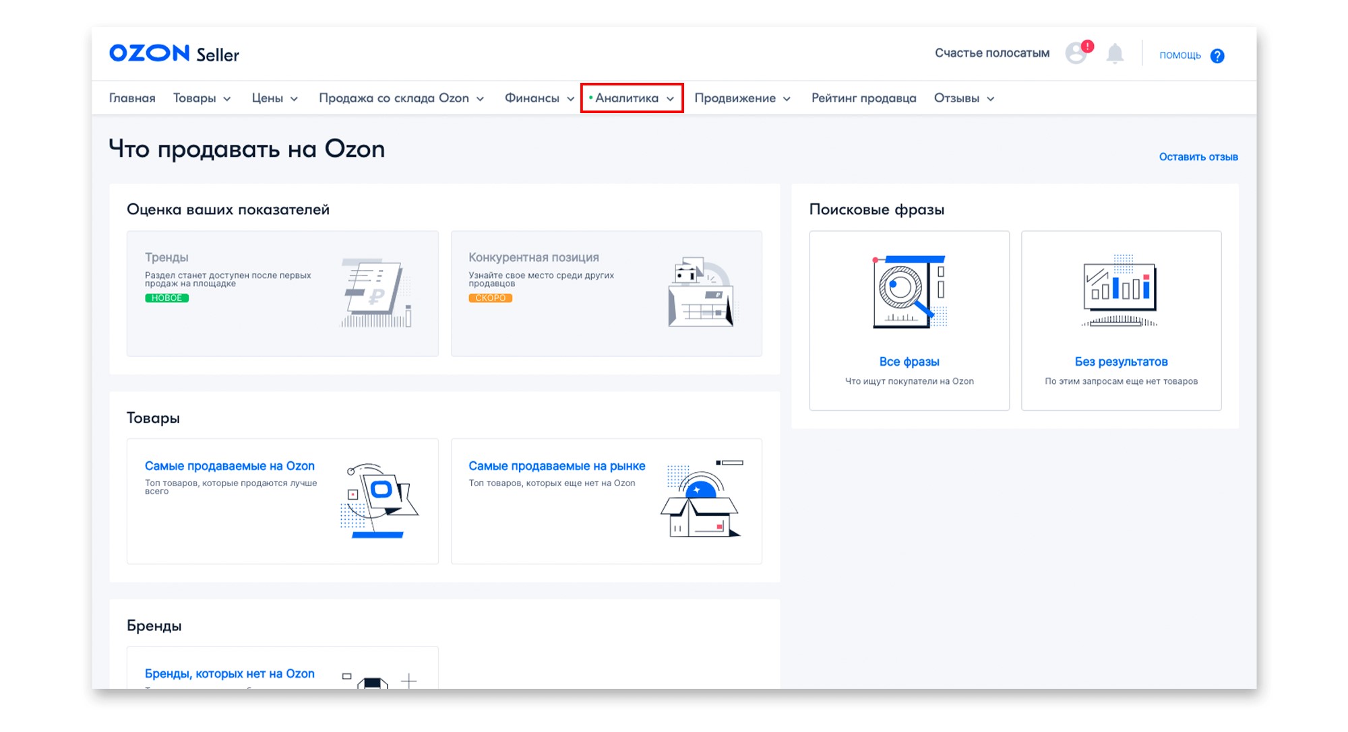Click the Что продавать на Ozon heading
This screenshot has width=1348, height=732.
pos(247,149)
